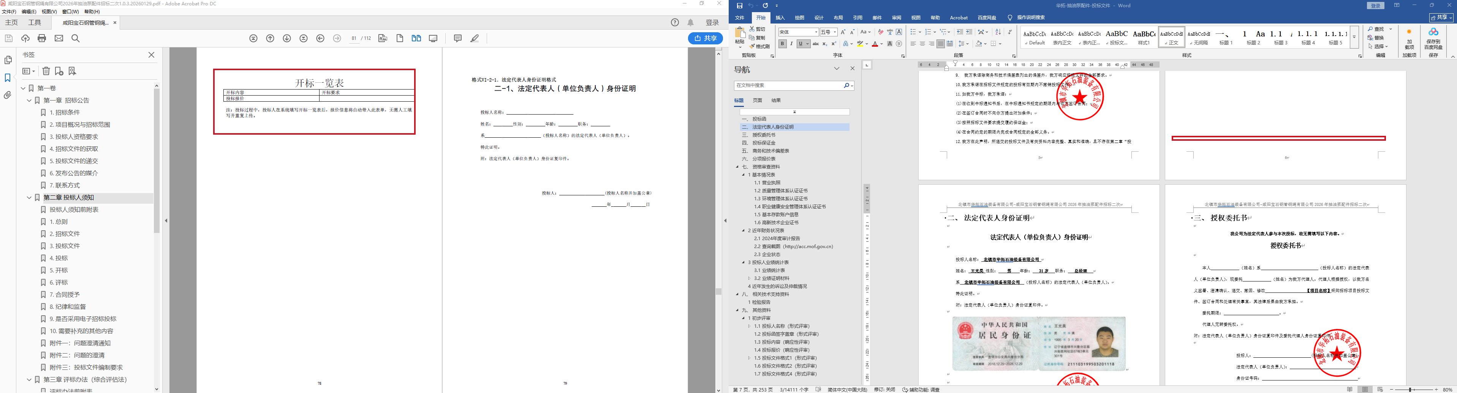Open Acrobat notifications bell
Image resolution: width=1457 pixels, height=393 pixels.
pyautogui.click(x=691, y=23)
